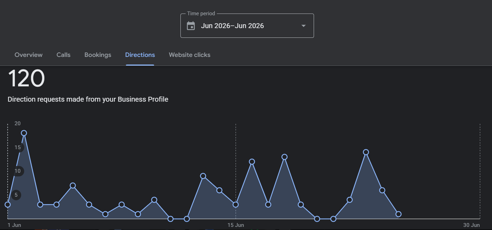Select the Directions tab

(x=140, y=55)
